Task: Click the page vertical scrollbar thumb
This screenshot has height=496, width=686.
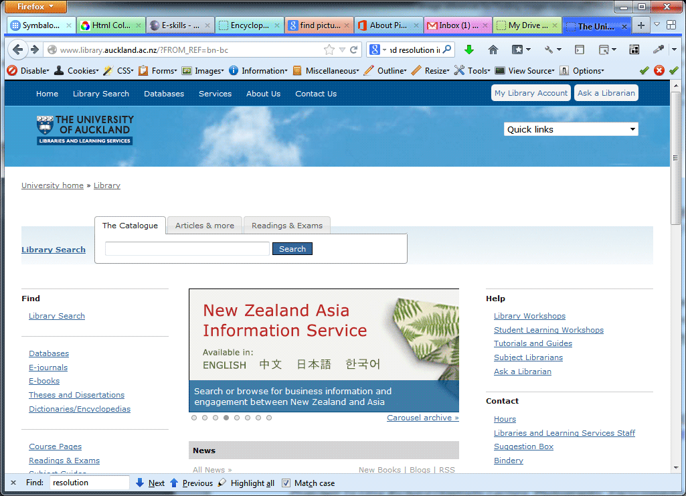Action: [675, 158]
